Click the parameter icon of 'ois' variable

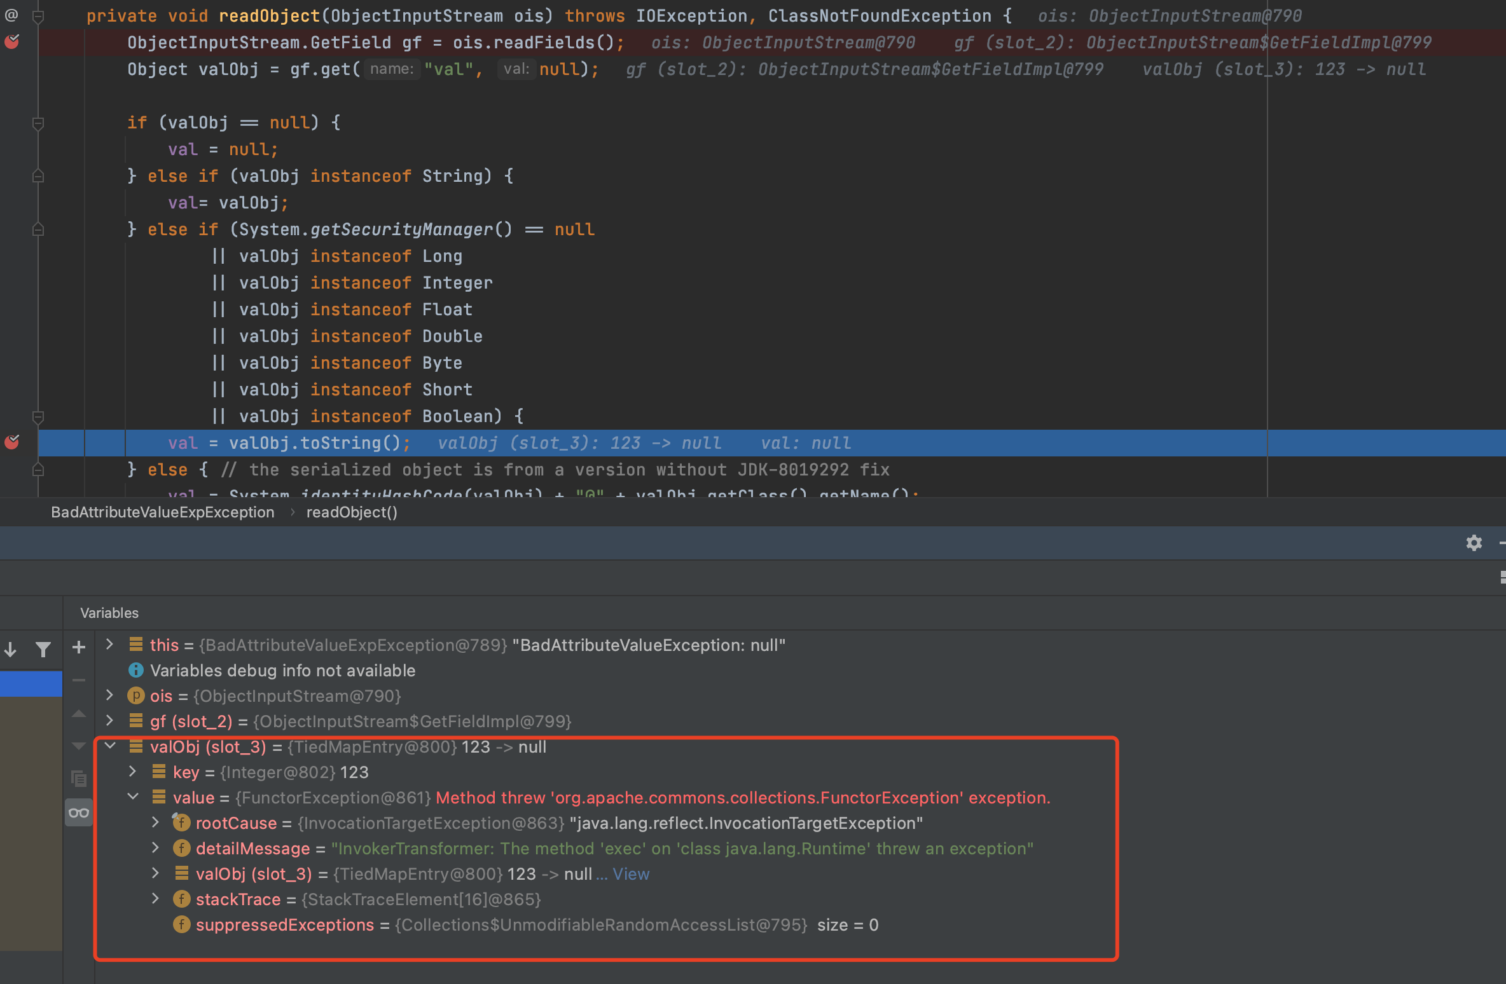[x=136, y=695]
